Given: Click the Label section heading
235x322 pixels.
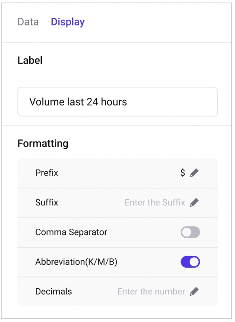Looking at the screenshot, I should [30, 60].
